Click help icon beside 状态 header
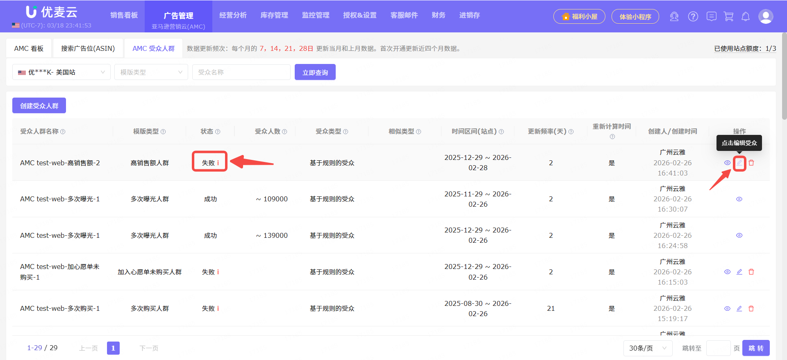 tap(218, 132)
